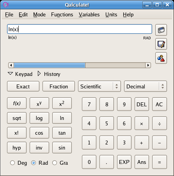The image size is (174, 176).
Task: Click the multiplication × key
Action: tap(142, 123)
